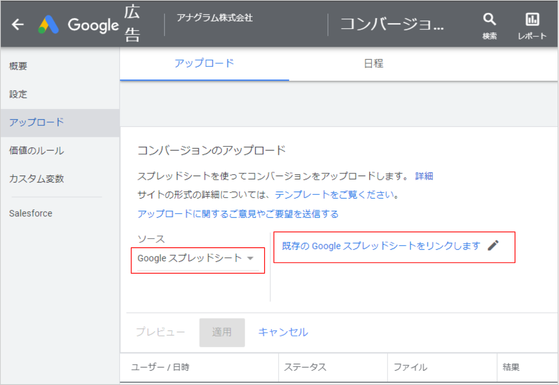Image resolution: width=559 pixels, height=385 pixels.
Task: Click 既存の Google スプレッドシートをリンクします
Action: 381,246
